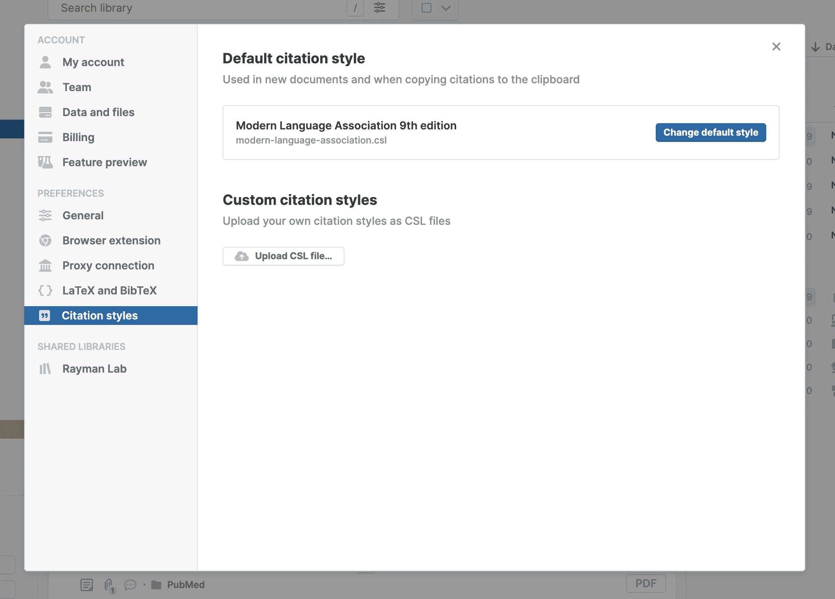Open search filter options icon
Viewport: 835px width, 599px height.
379,8
